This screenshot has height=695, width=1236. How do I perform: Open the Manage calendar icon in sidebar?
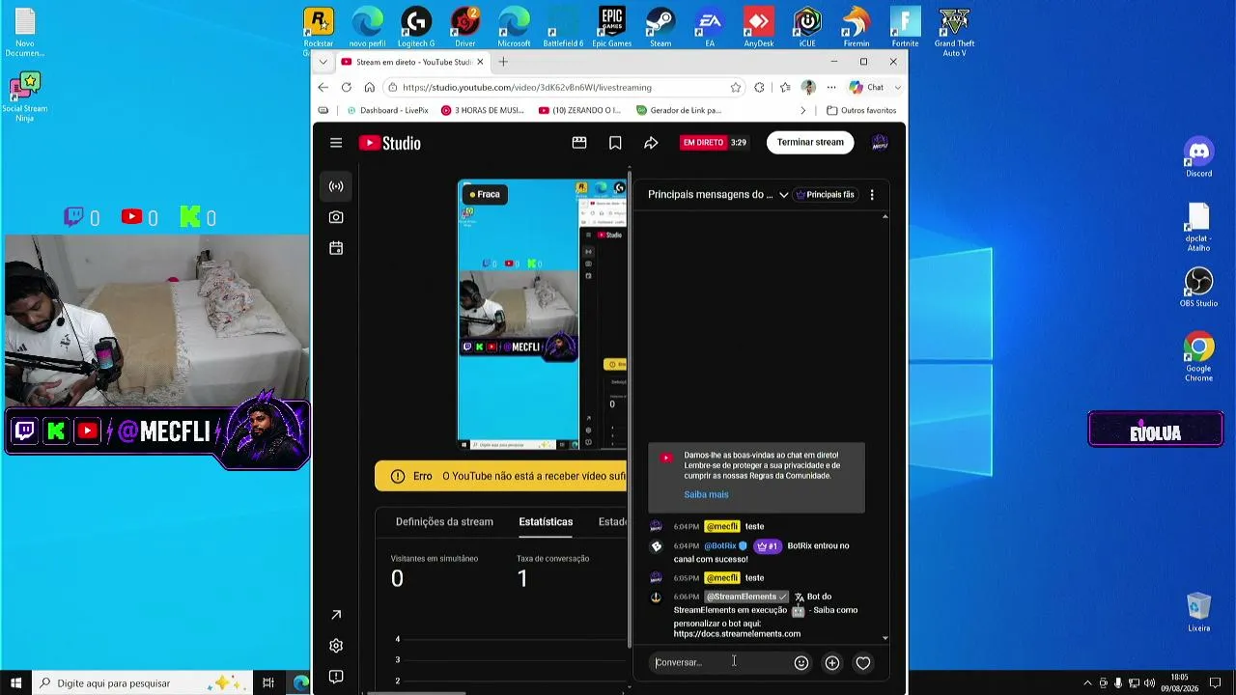point(336,248)
